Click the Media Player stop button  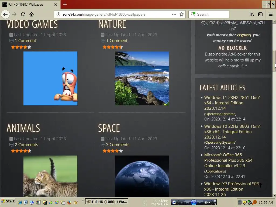pyautogui.click(x=181, y=203)
